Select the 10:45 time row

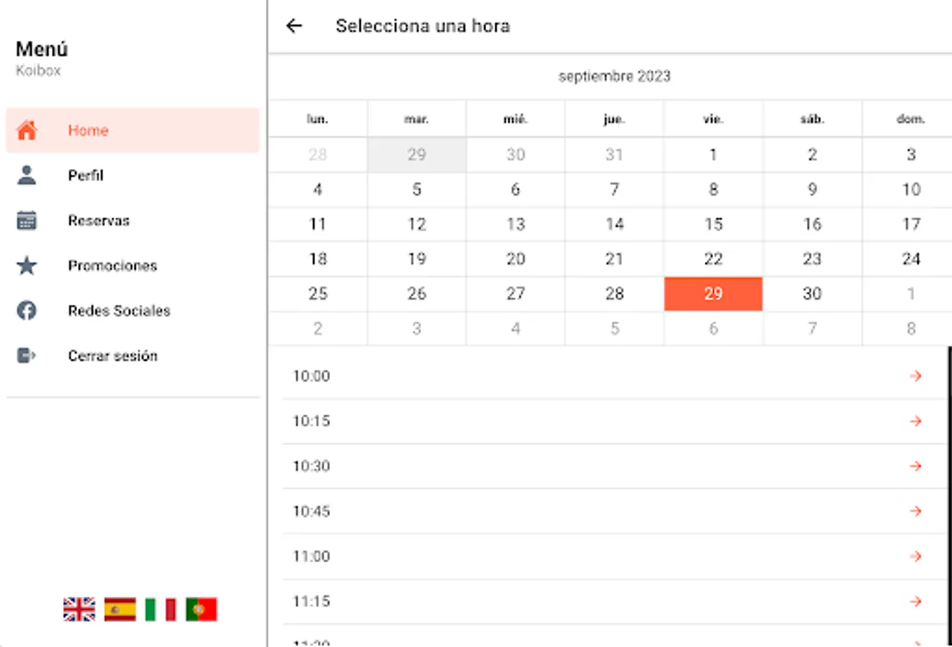coord(575,511)
